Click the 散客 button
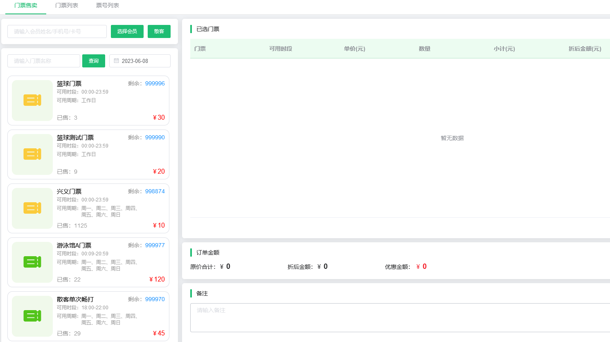 (x=159, y=31)
